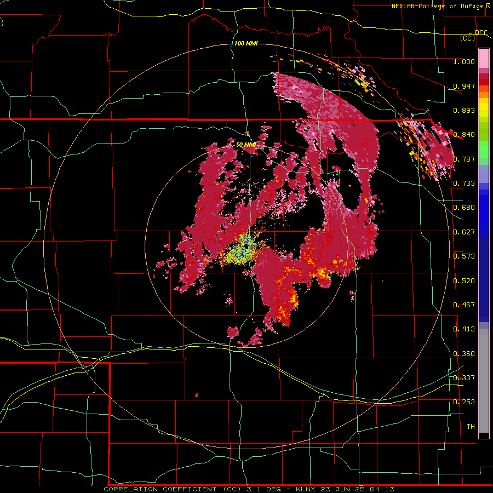Image resolution: width=493 pixels, height=493 pixels.
Task: Pick the orange color bar segment
Action: (484, 95)
